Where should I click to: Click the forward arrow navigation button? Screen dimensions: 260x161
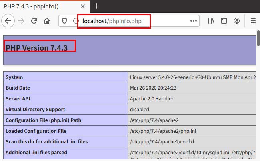21,21
